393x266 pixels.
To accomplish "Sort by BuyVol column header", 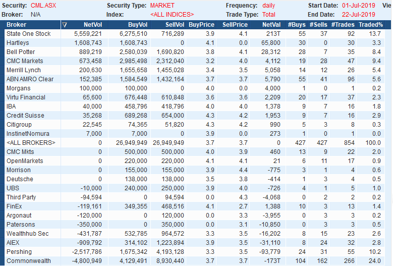I will [138, 25].
